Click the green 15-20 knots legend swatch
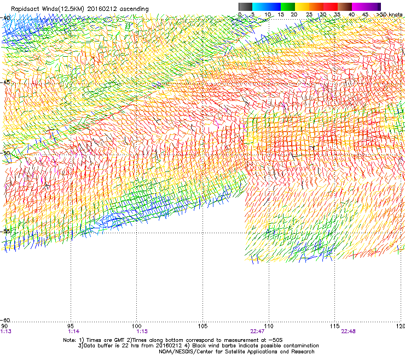Screen dimensions: 405x355 coord(288,7)
